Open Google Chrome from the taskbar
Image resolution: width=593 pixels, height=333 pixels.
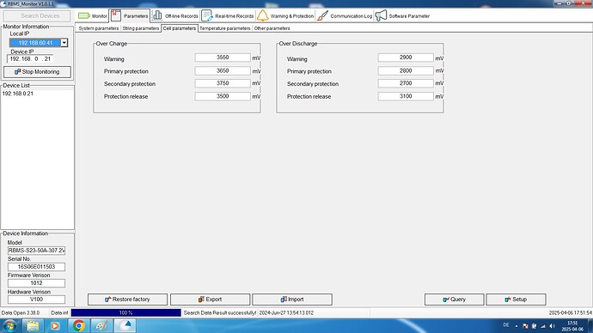(x=79, y=325)
